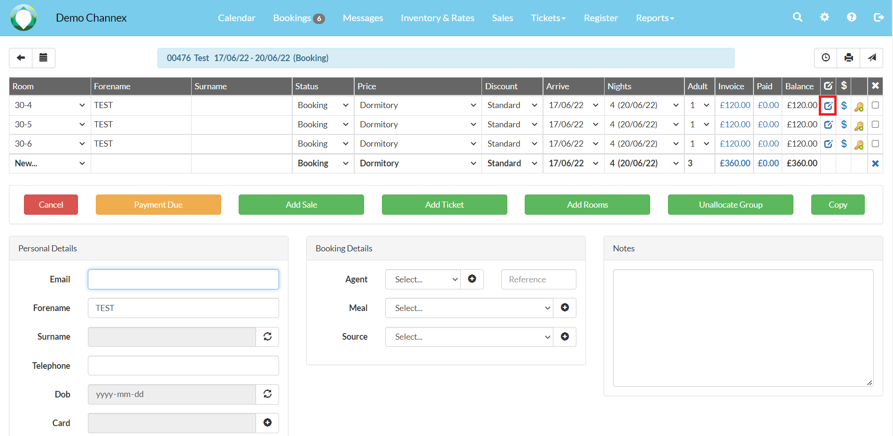Open Discount dropdown for room 30-4
The image size is (893, 436).
pos(512,105)
